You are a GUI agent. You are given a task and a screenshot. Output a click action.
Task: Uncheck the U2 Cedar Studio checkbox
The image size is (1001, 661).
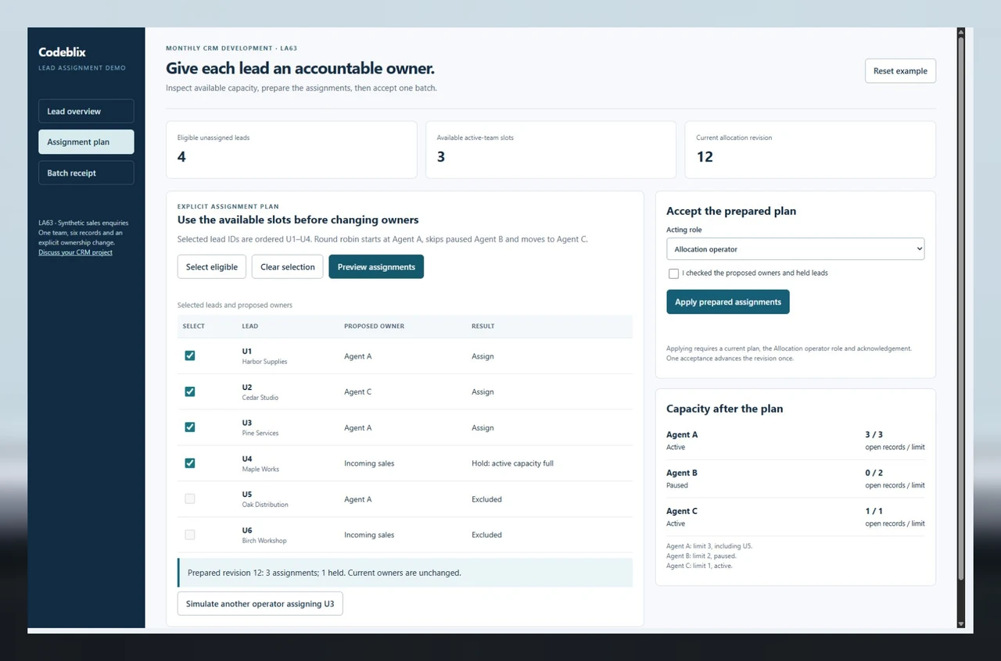[189, 391]
